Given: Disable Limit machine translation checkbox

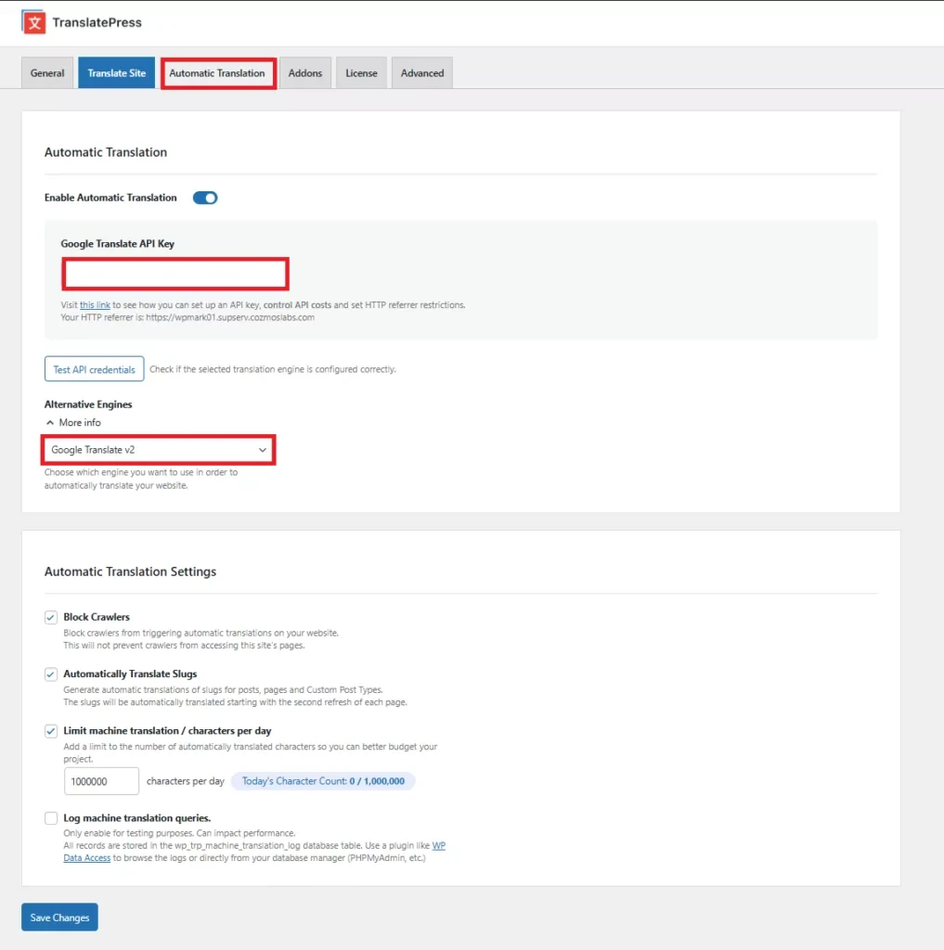Looking at the screenshot, I should click(x=51, y=731).
